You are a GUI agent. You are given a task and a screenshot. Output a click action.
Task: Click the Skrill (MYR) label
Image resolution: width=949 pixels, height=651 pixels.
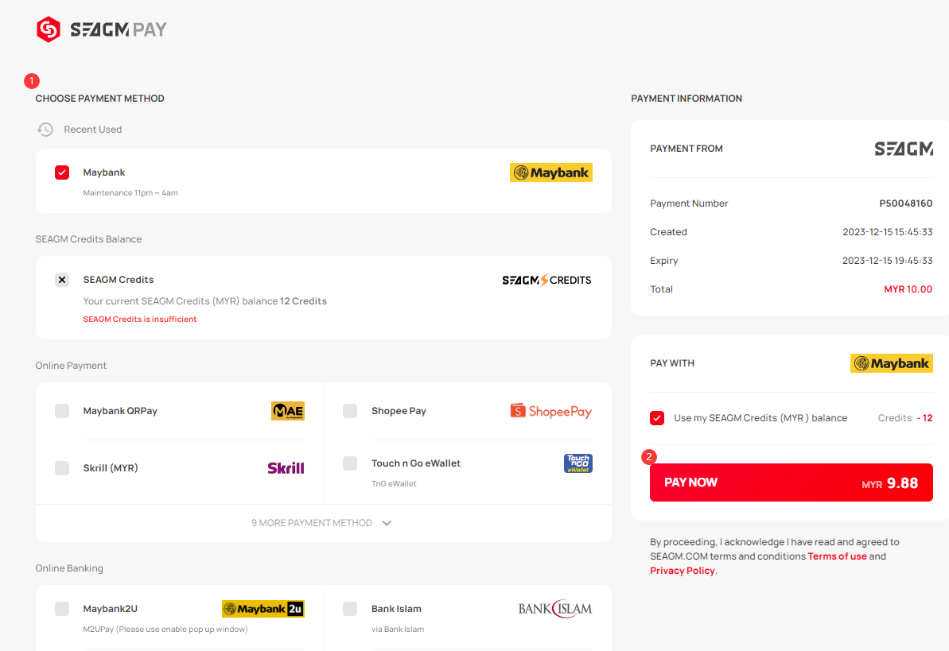(x=111, y=467)
